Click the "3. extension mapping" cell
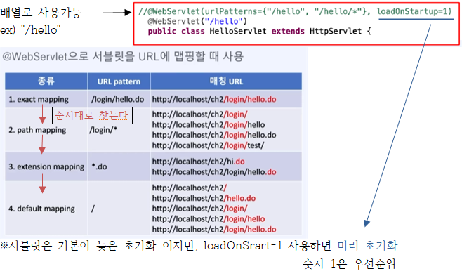Screen dimensions: 462x276 [46, 166]
